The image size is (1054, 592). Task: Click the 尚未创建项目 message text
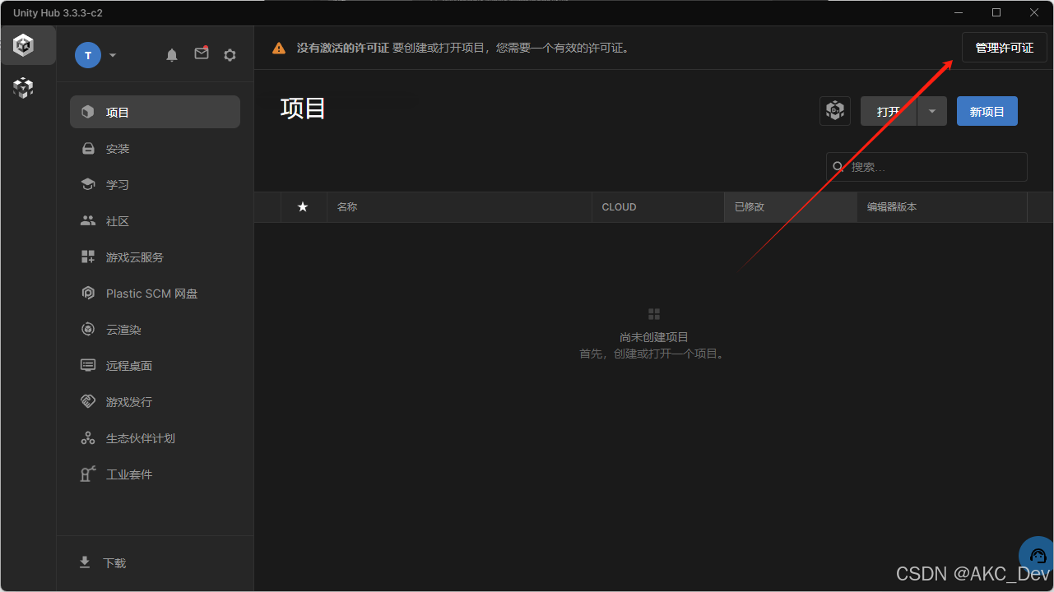click(654, 337)
